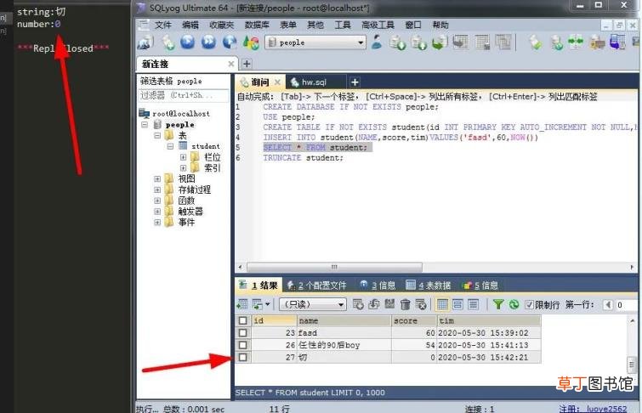Switch to the text view icon
The height and width of the screenshot is (413, 642).
click(474, 304)
